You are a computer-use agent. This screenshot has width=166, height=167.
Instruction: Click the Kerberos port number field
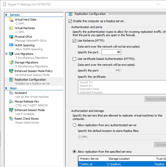pyautogui.click(x=111, y=52)
